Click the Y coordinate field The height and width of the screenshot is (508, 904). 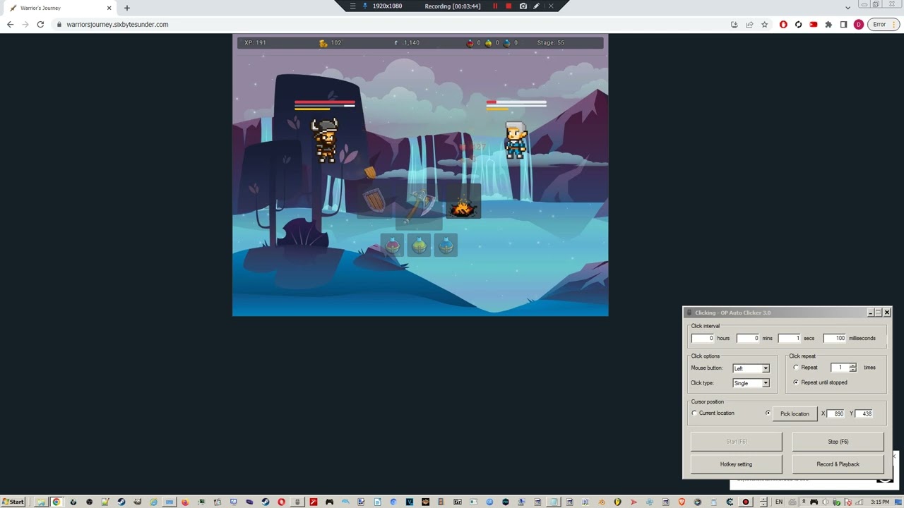click(864, 413)
